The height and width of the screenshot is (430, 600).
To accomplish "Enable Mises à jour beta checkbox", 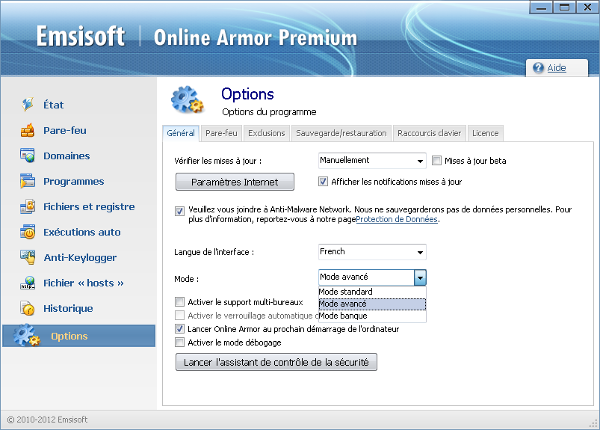I will point(436,161).
